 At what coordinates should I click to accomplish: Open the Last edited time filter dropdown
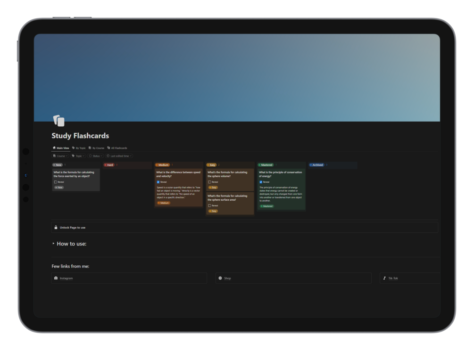119,156
